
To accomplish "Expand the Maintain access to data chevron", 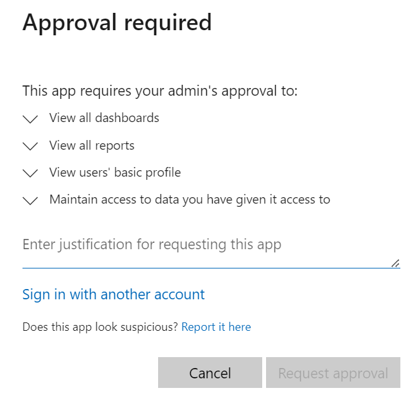I will coord(30,200).
